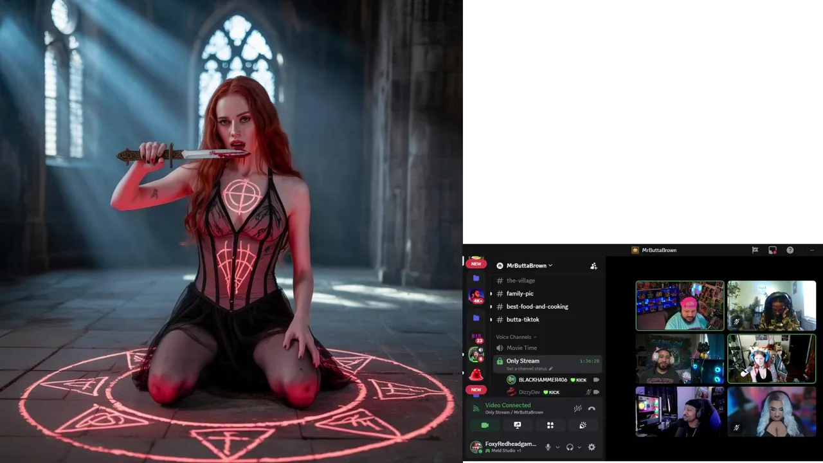The image size is (823, 463).
Task: Open the headphones output options arrow
Action: [x=579, y=447]
